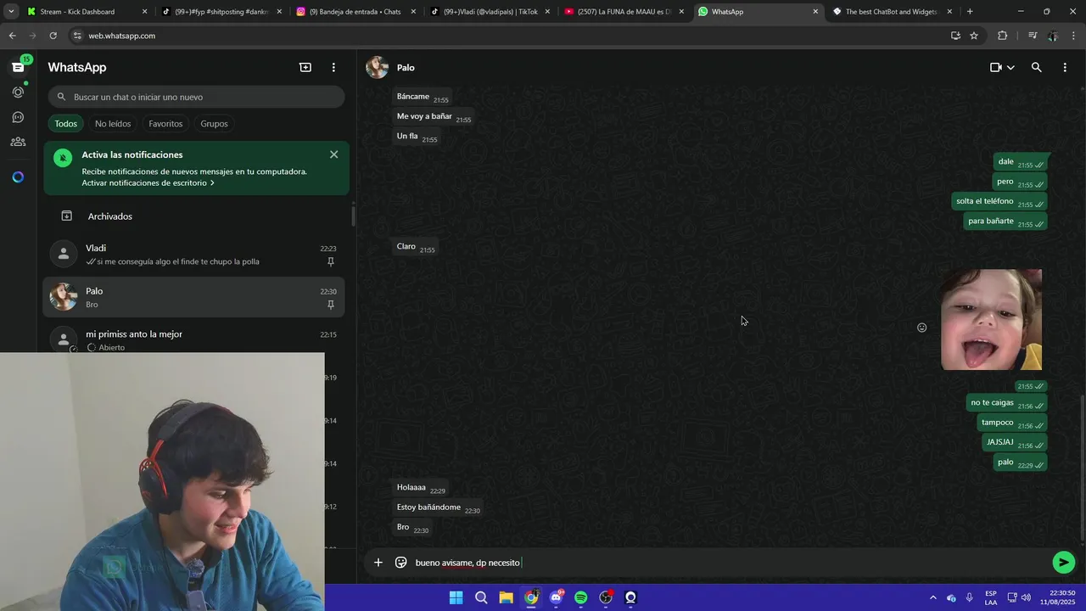Click the chat list scrollbar
The image size is (1086, 611).
(x=354, y=216)
